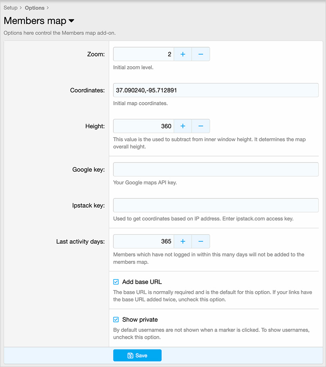Decrease Last activity days value

201,242
